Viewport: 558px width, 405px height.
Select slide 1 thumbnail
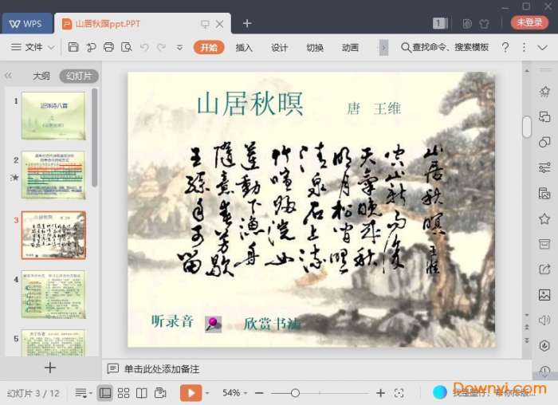coord(53,116)
